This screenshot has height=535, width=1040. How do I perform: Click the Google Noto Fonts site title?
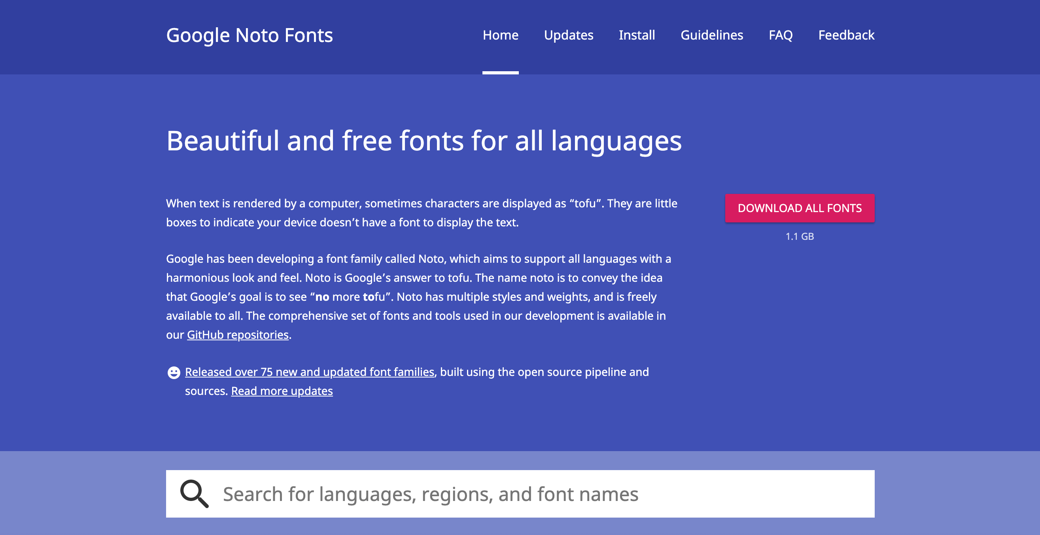(250, 35)
